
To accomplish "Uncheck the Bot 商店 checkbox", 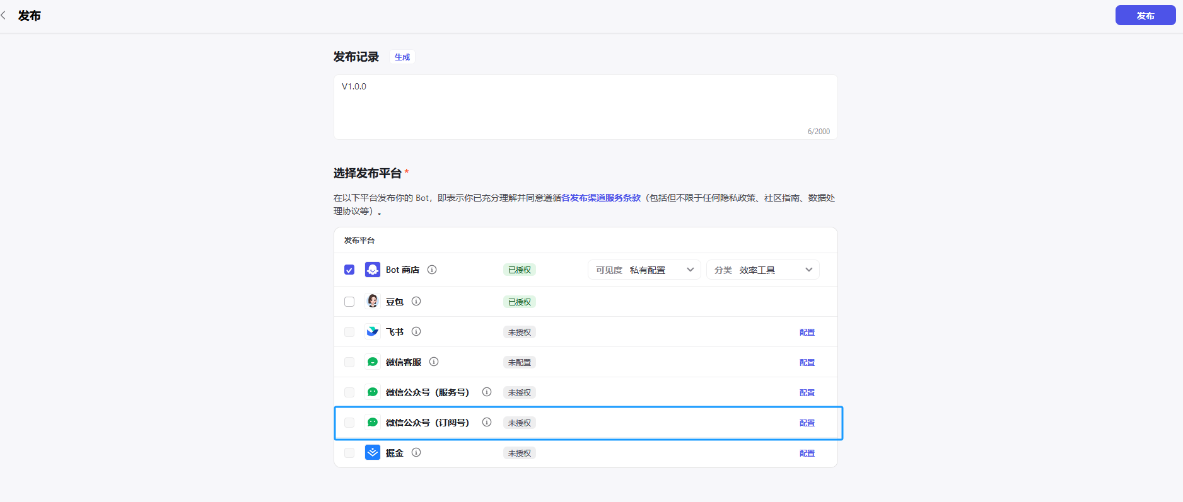I will 349,270.
